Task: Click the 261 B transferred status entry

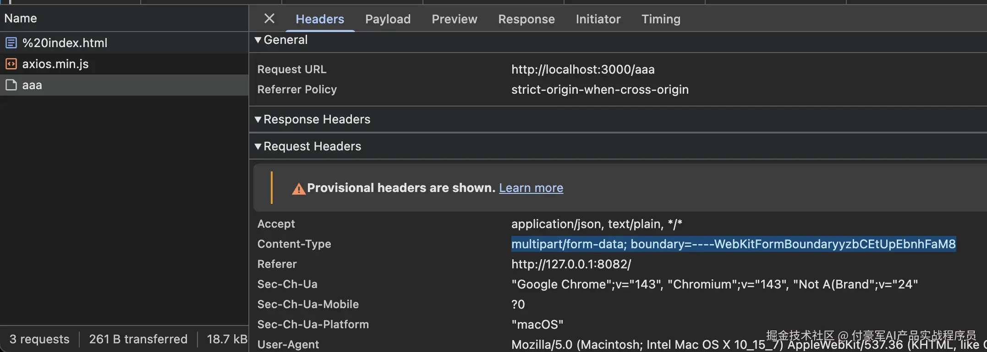Action: [x=138, y=339]
